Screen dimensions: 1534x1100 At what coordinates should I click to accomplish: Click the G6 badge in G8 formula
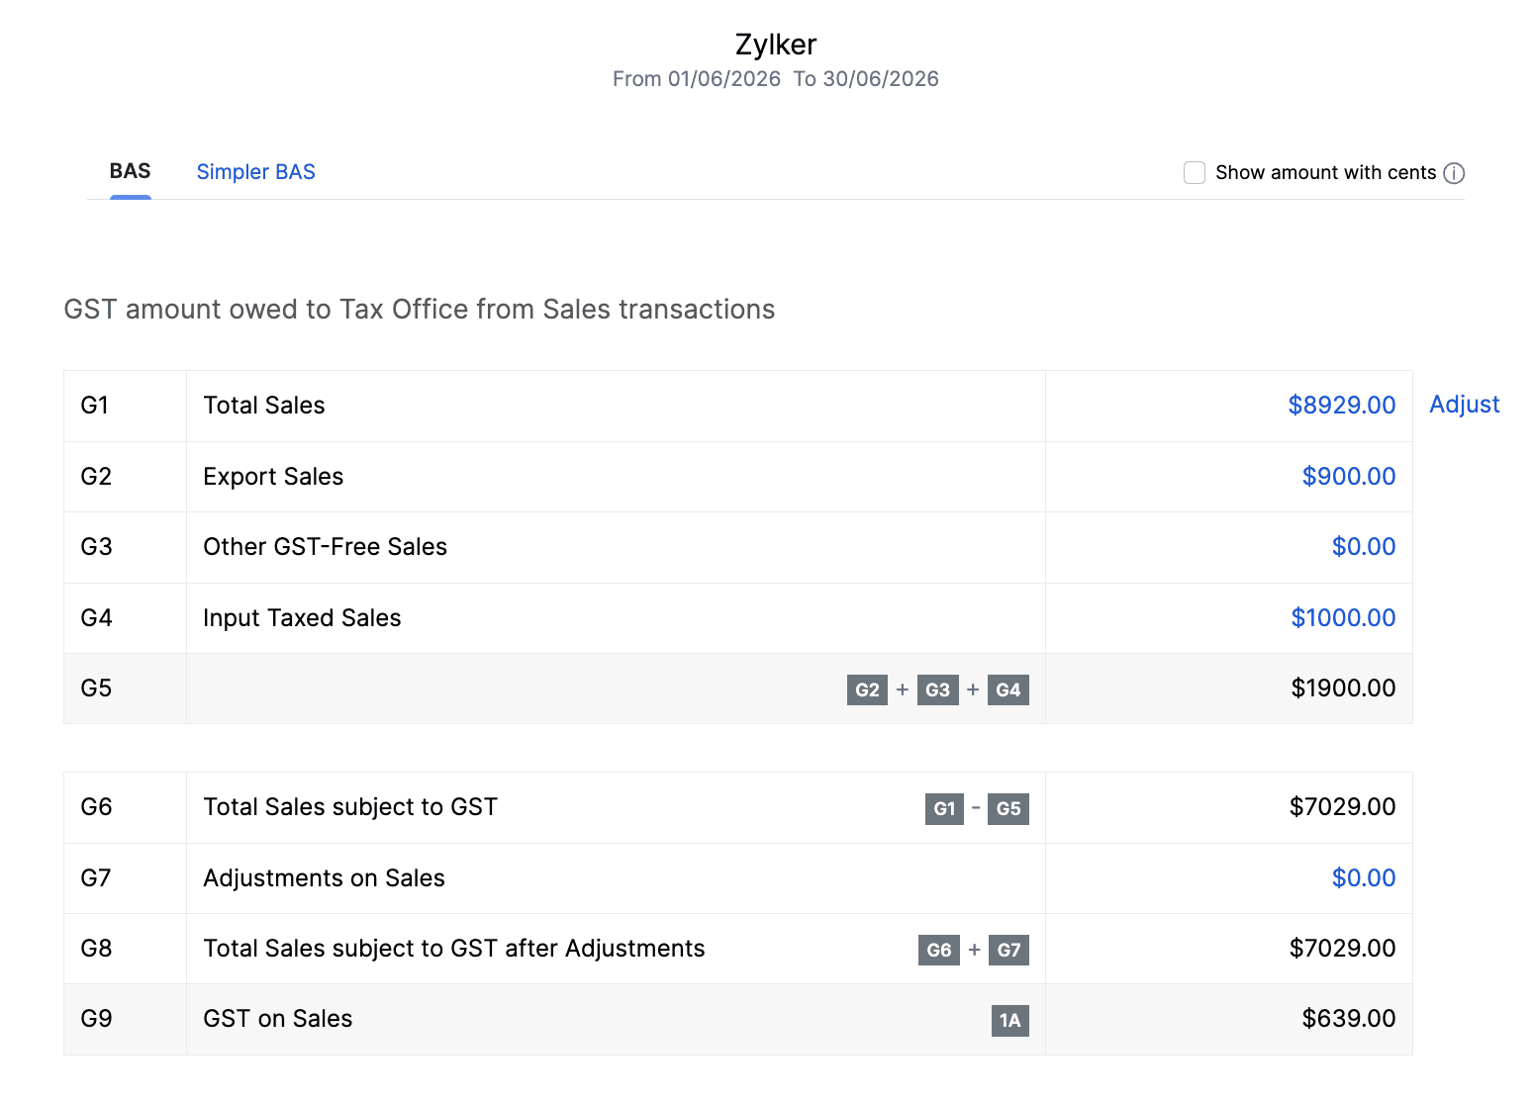(x=939, y=950)
